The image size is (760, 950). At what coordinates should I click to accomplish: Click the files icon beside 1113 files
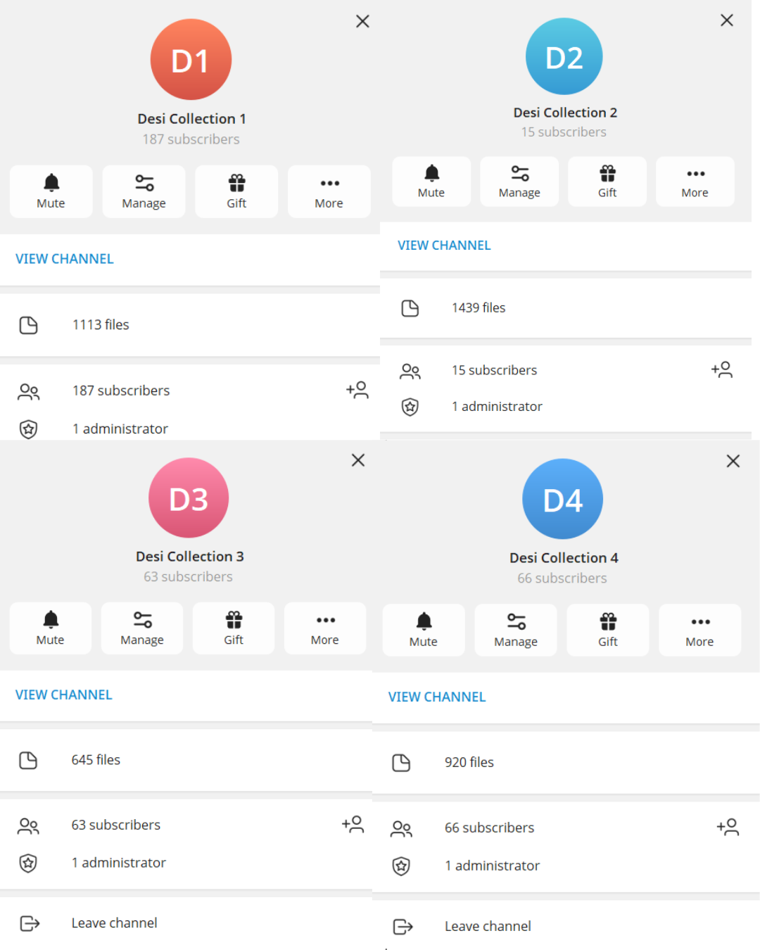coord(29,325)
